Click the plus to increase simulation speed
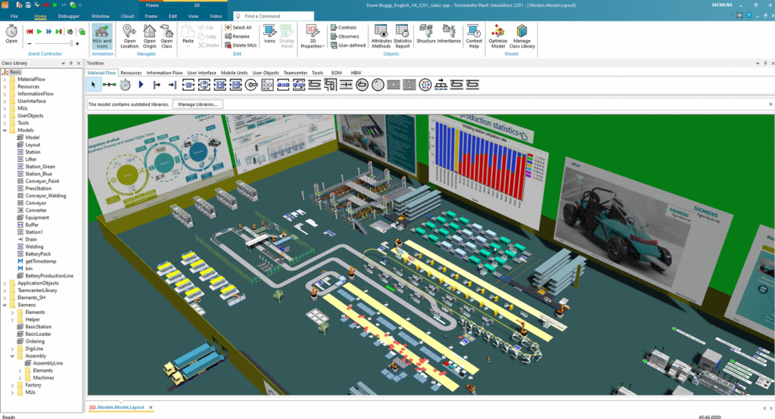This screenshot has width=775, height=419. (77, 43)
